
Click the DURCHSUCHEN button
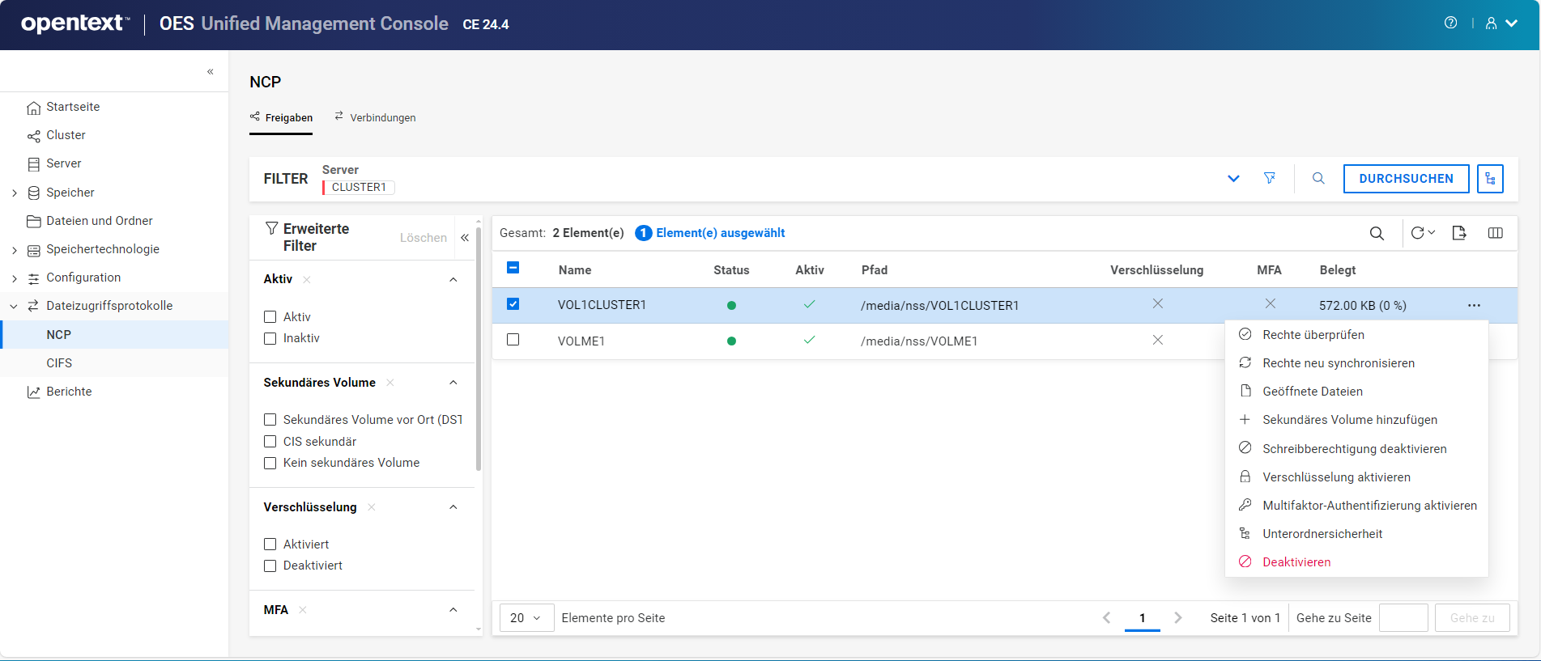coord(1406,179)
